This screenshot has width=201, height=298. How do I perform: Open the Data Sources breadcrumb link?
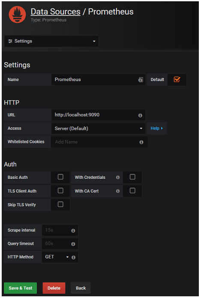point(55,12)
